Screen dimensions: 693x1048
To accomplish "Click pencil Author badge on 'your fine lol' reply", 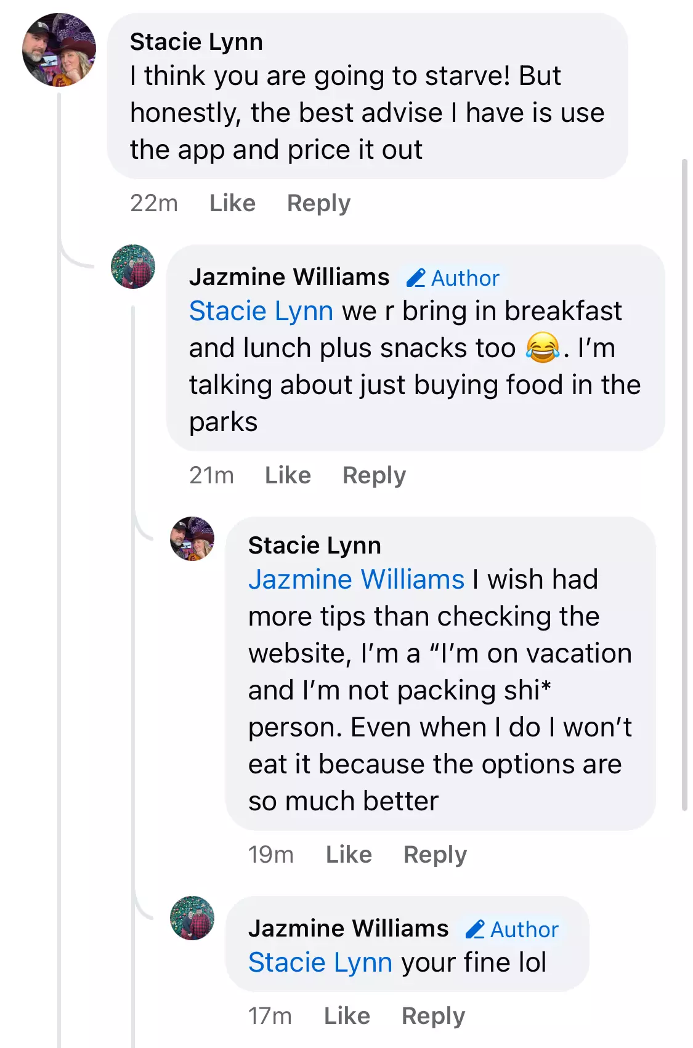I will 512,930.
